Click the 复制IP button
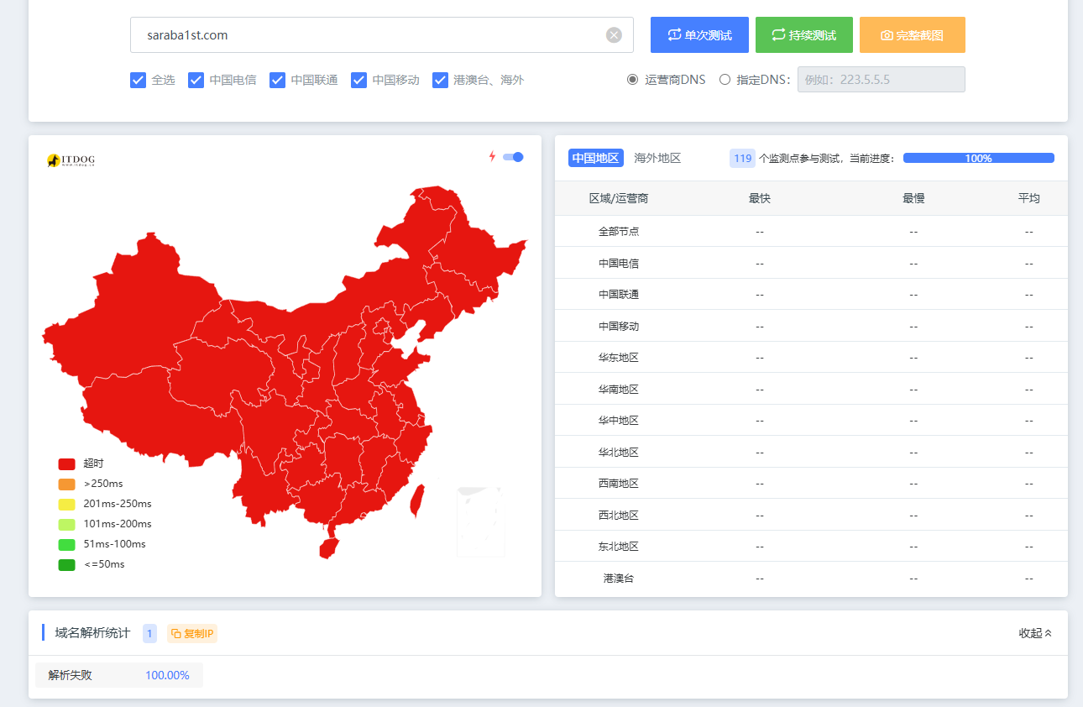This screenshot has width=1083, height=707. (x=192, y=634)
